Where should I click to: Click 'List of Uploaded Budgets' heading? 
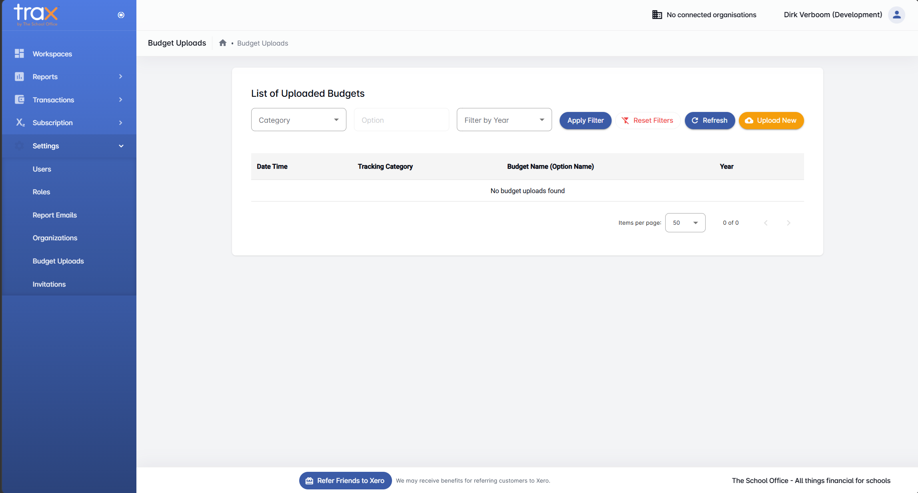[x=308, y=93]
